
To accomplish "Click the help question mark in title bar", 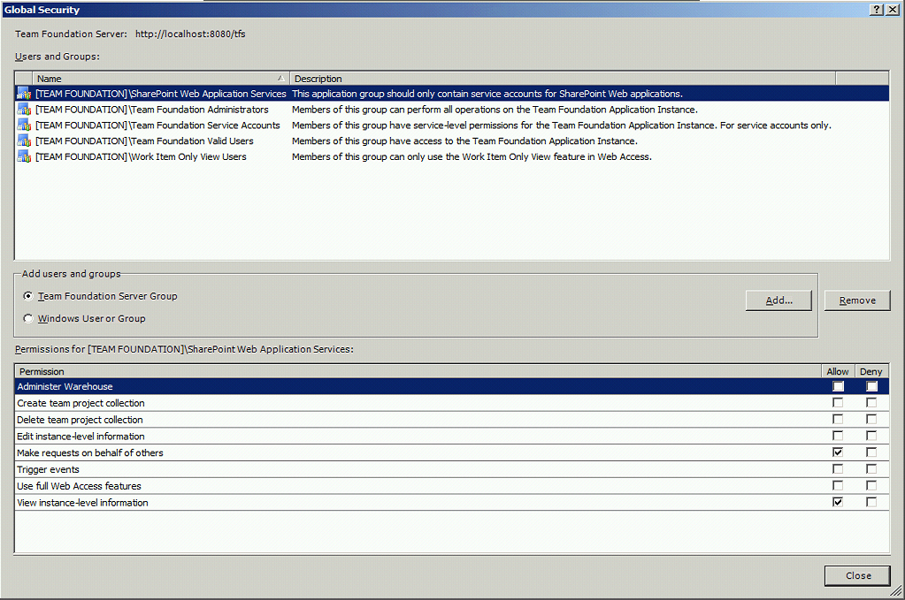I will click(876, 9).
